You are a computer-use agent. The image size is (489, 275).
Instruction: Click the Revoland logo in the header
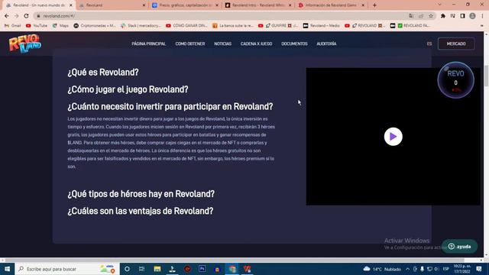pyautogui.click(x=25, y=44)
